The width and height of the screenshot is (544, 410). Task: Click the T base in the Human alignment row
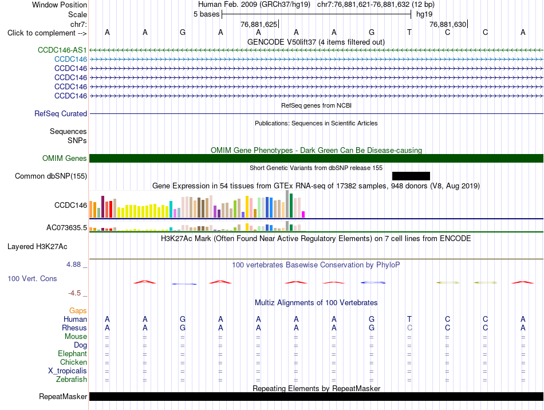click(409, 319)
